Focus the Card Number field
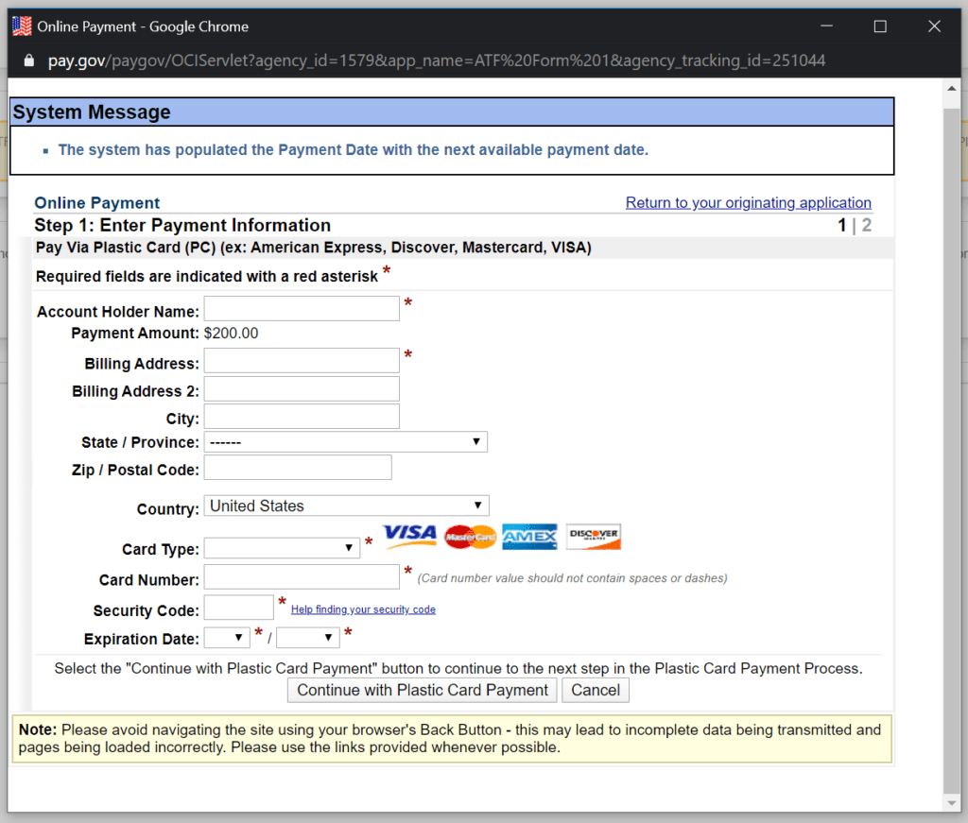Screen dimensions: 968x823 [x=302, y=576]
